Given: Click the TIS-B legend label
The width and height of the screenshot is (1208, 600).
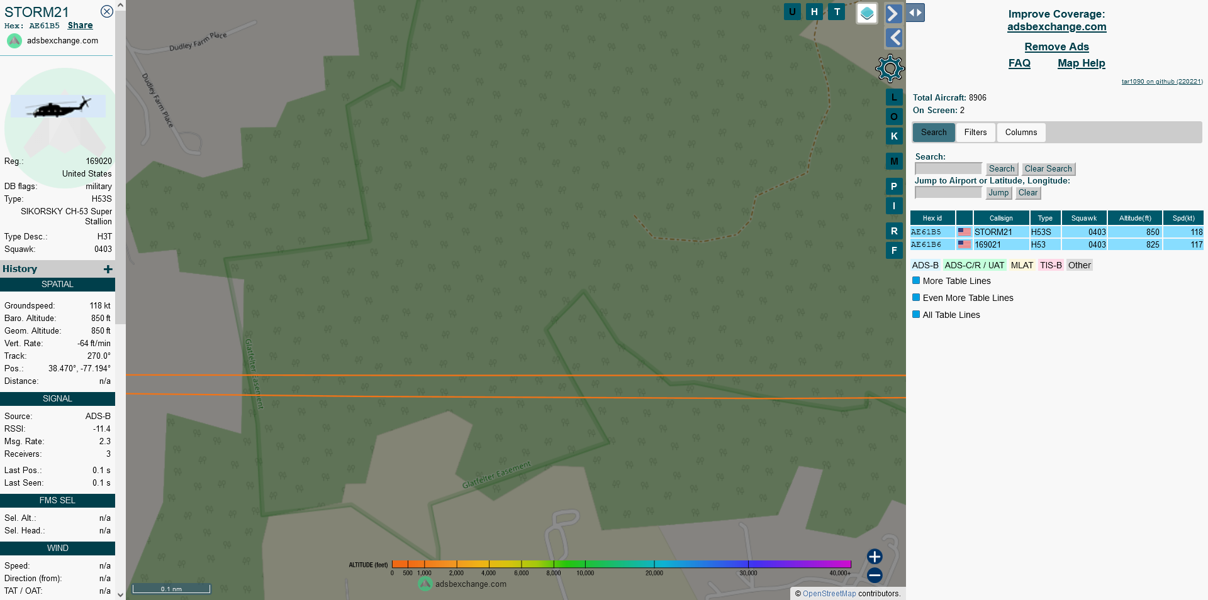Looking at the screenshot, I should pyautogui.click(x=1051, y=265).
